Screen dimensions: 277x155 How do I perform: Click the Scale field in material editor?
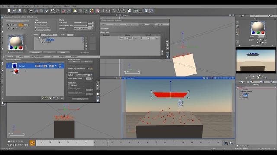pos(70,35)
